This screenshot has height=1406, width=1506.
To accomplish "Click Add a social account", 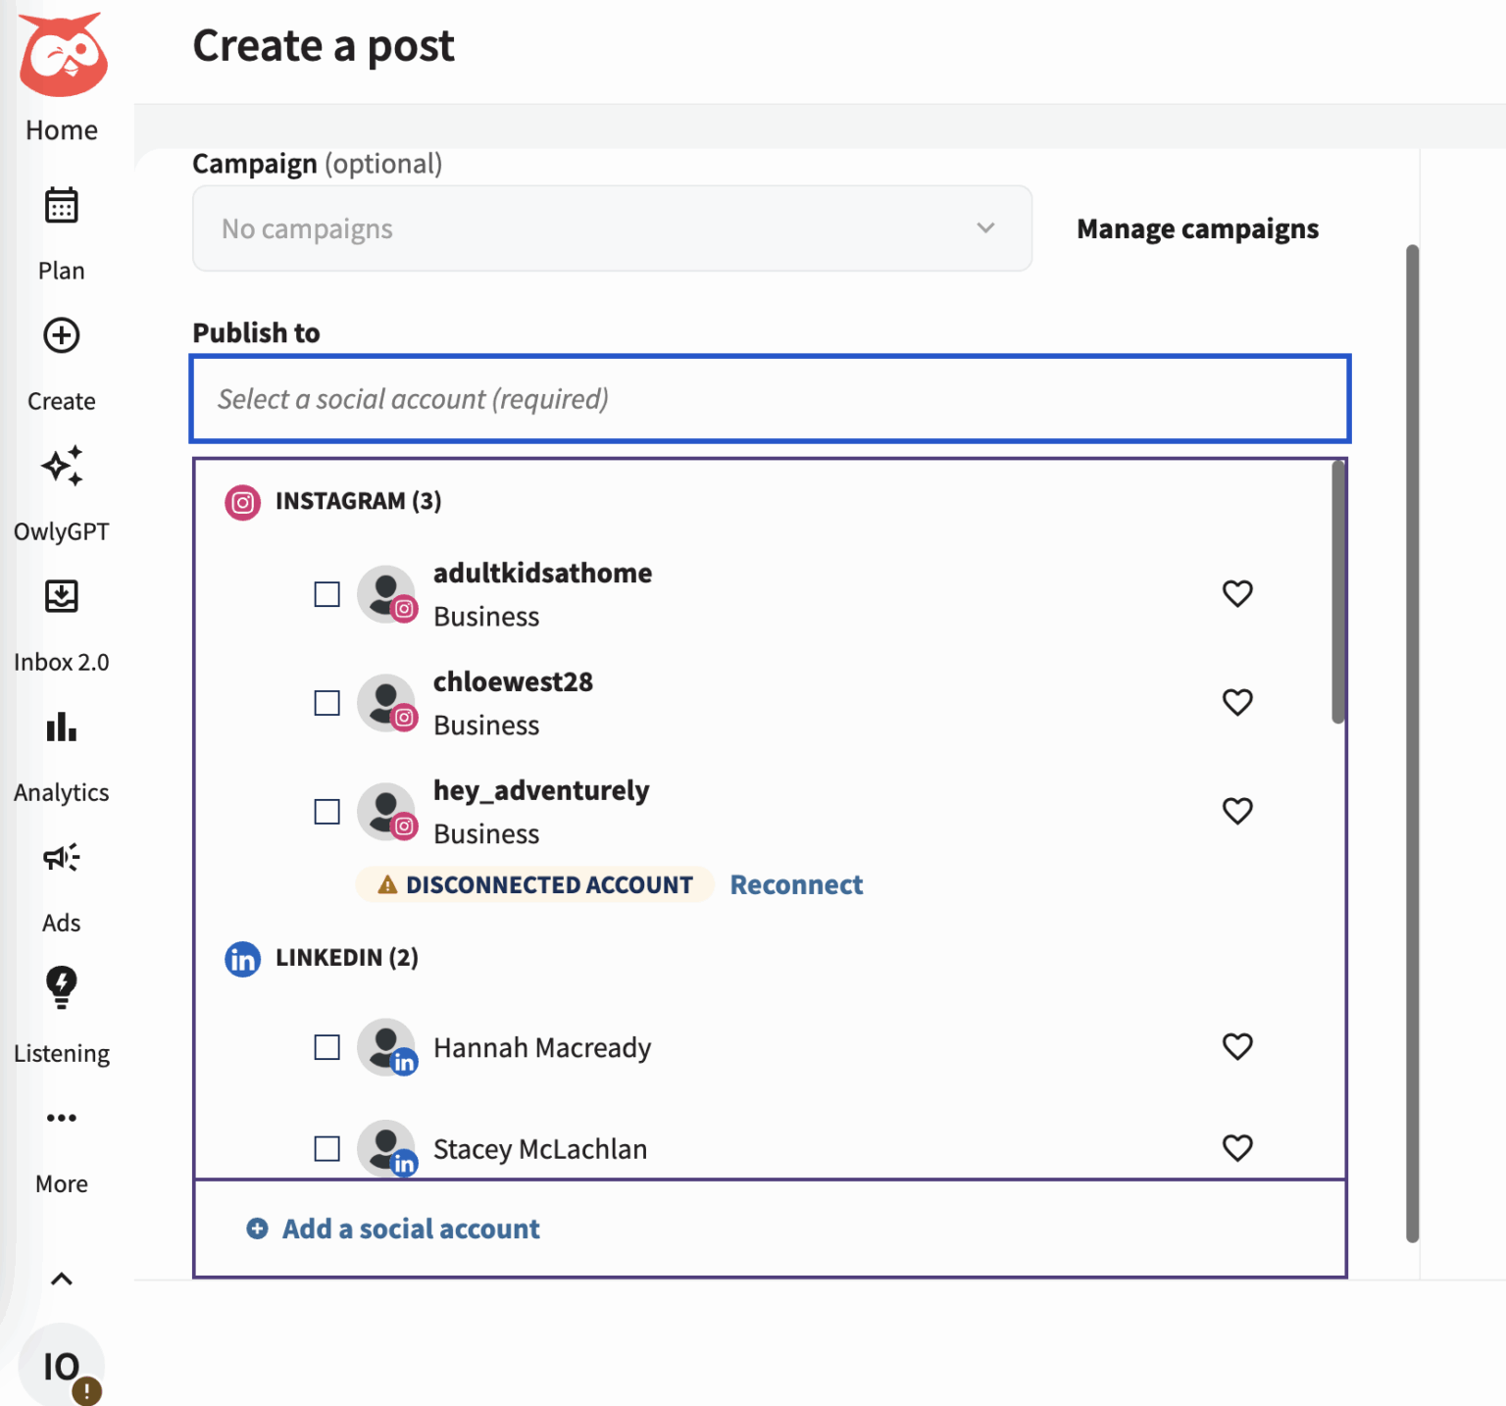I will [x=411, y=1229].
